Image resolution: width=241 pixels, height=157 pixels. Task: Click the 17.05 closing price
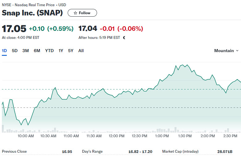tap(14, 29)
